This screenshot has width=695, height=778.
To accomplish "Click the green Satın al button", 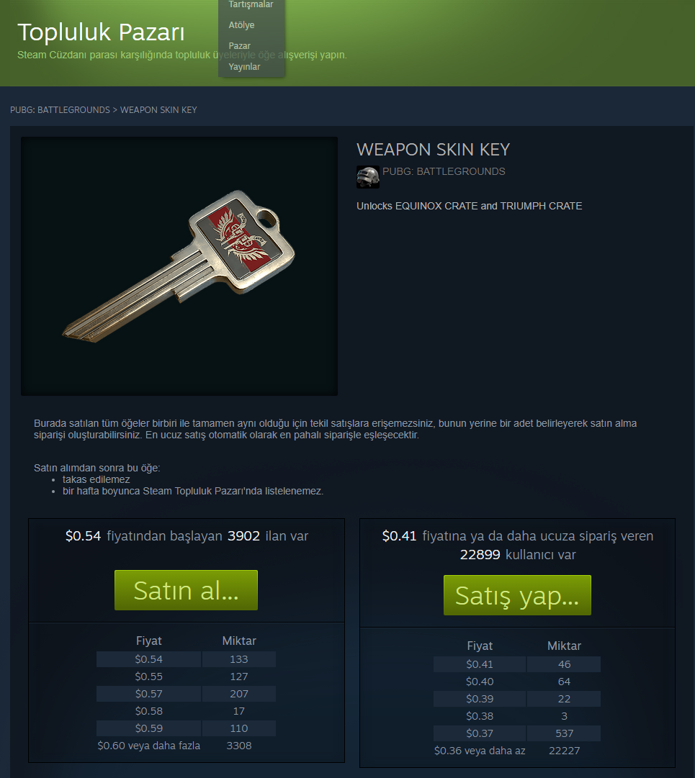I will [186, 590].
